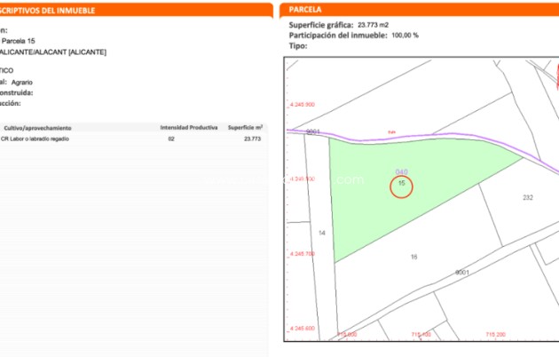Click the ALICANTE/ALACANT municipality text
559x357 pixels.
(53, 52)
